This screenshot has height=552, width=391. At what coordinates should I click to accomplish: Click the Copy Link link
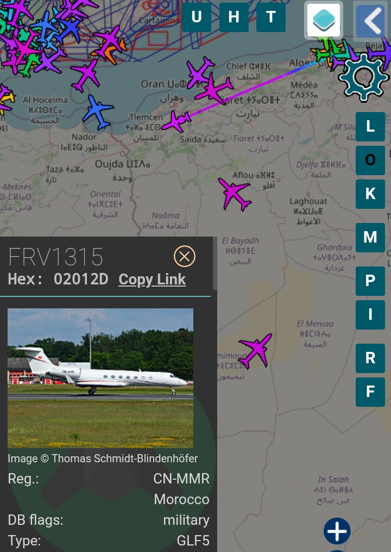pos(152,280)
